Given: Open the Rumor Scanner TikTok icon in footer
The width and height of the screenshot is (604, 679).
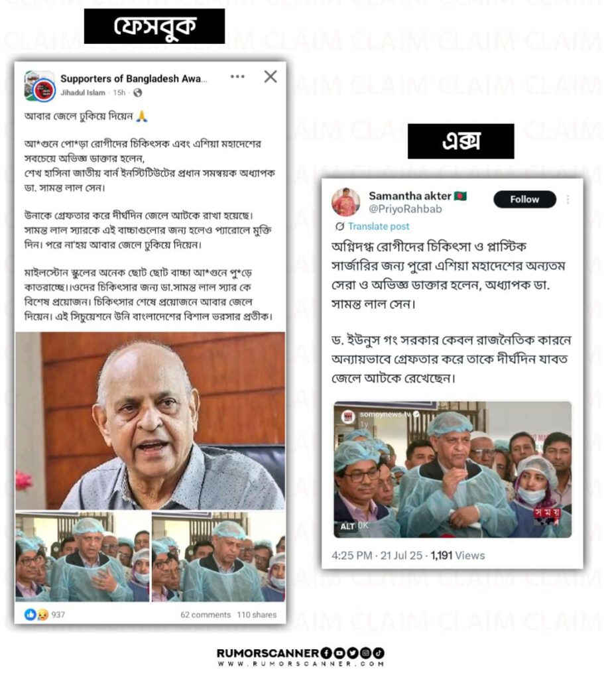Looking at the screenshot, I should tap(379, 652).
